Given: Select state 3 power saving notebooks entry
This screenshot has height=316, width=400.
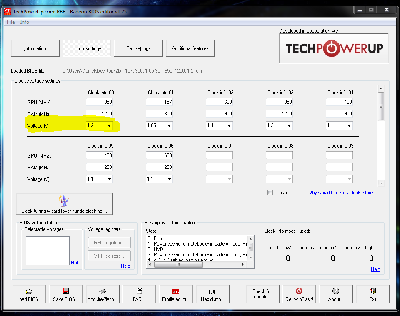Looking at the screenshot, I should (197, 254).
